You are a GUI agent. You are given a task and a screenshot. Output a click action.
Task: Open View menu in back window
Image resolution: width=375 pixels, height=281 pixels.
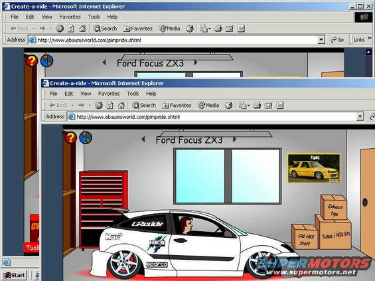coord(46,17)
